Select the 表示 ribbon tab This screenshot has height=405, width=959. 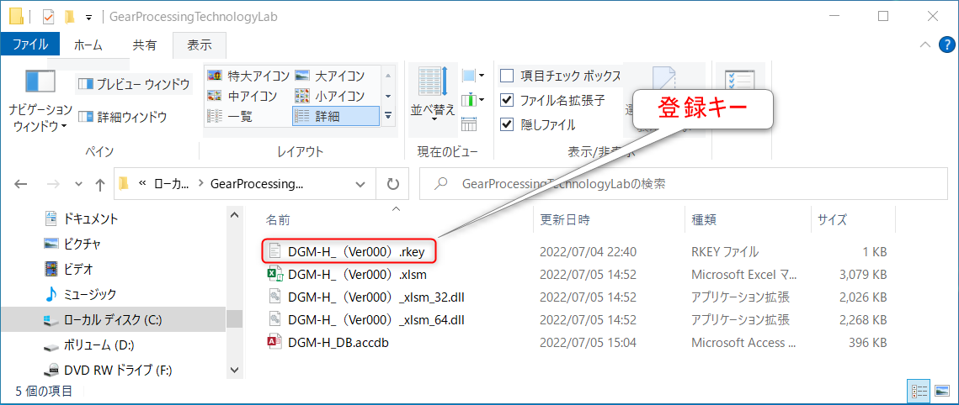pos(200,45)
